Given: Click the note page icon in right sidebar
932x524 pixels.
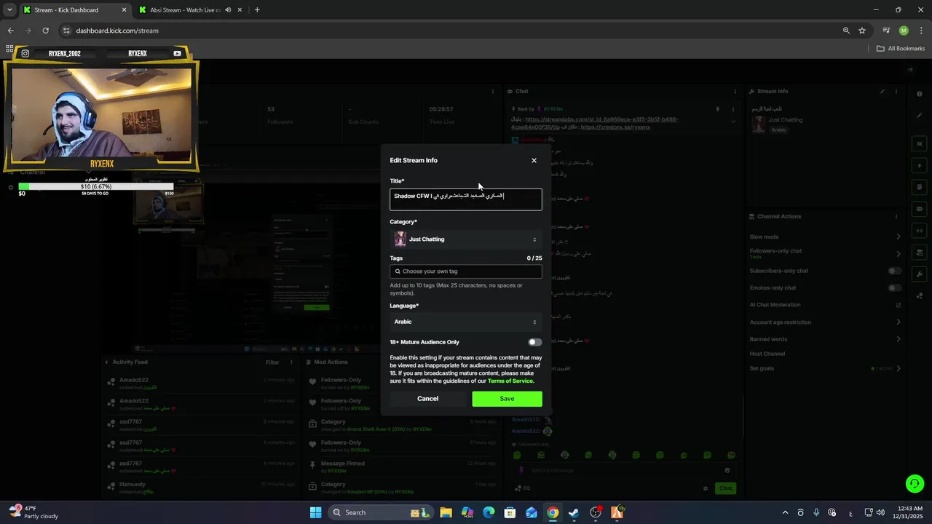Looking at the screenshot, I should [920, 187].
